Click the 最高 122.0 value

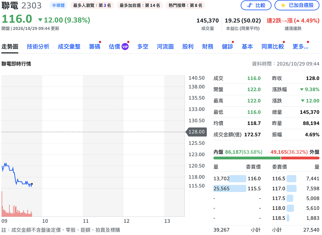254,101
